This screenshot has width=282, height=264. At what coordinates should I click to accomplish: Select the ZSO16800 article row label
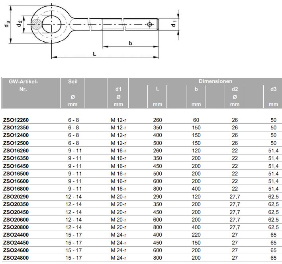click(16, 189)
